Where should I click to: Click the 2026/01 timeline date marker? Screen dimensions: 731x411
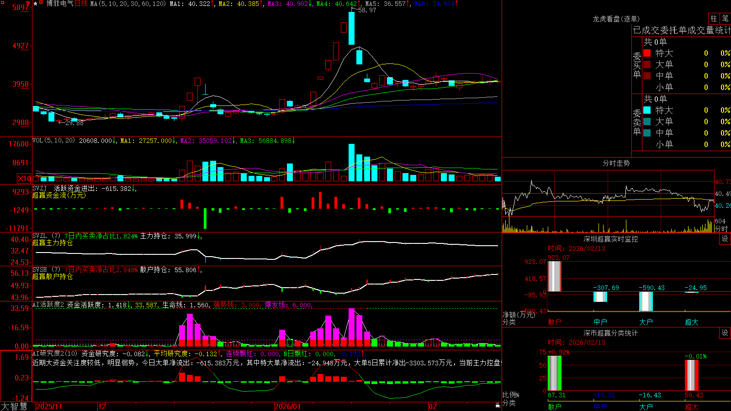point(288,406)
